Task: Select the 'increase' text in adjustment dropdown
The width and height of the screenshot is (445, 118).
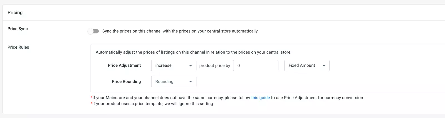Action: point(163,65)
